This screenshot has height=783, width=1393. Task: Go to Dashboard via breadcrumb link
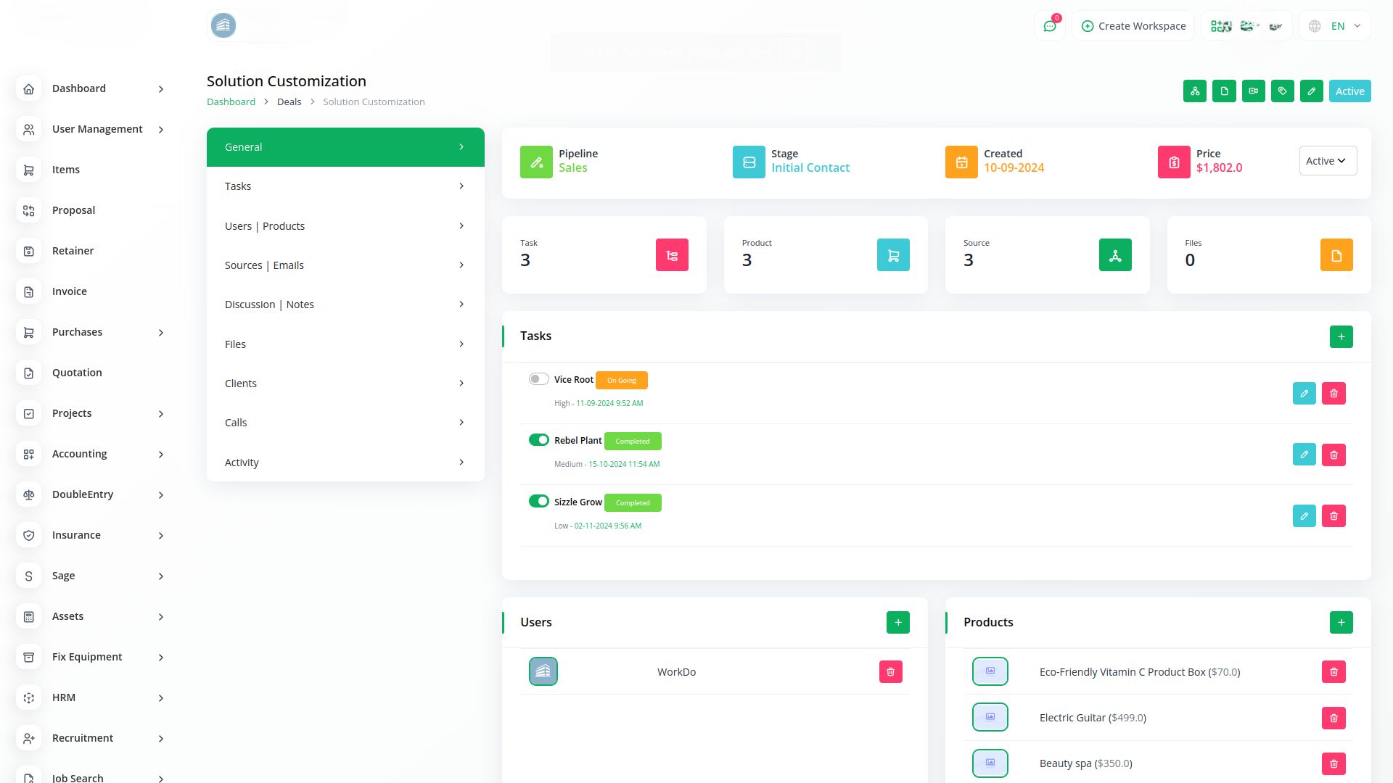click(x=231, y=102)
